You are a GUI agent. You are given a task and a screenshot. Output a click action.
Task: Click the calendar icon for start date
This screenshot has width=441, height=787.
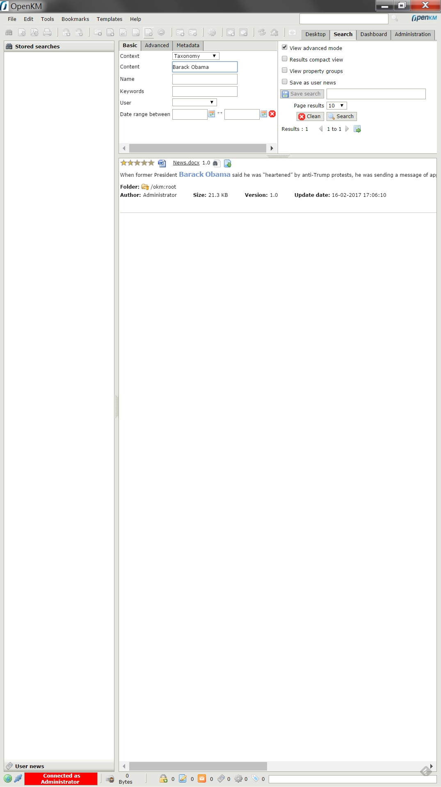tap(212, 114)
